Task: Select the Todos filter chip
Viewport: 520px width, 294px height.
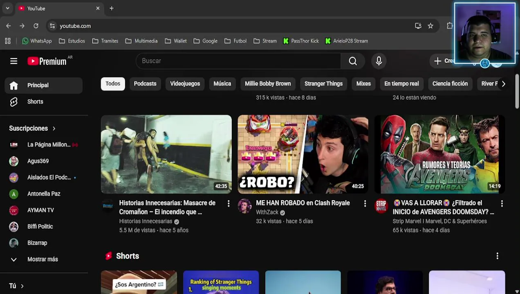Action: point(113,84)
